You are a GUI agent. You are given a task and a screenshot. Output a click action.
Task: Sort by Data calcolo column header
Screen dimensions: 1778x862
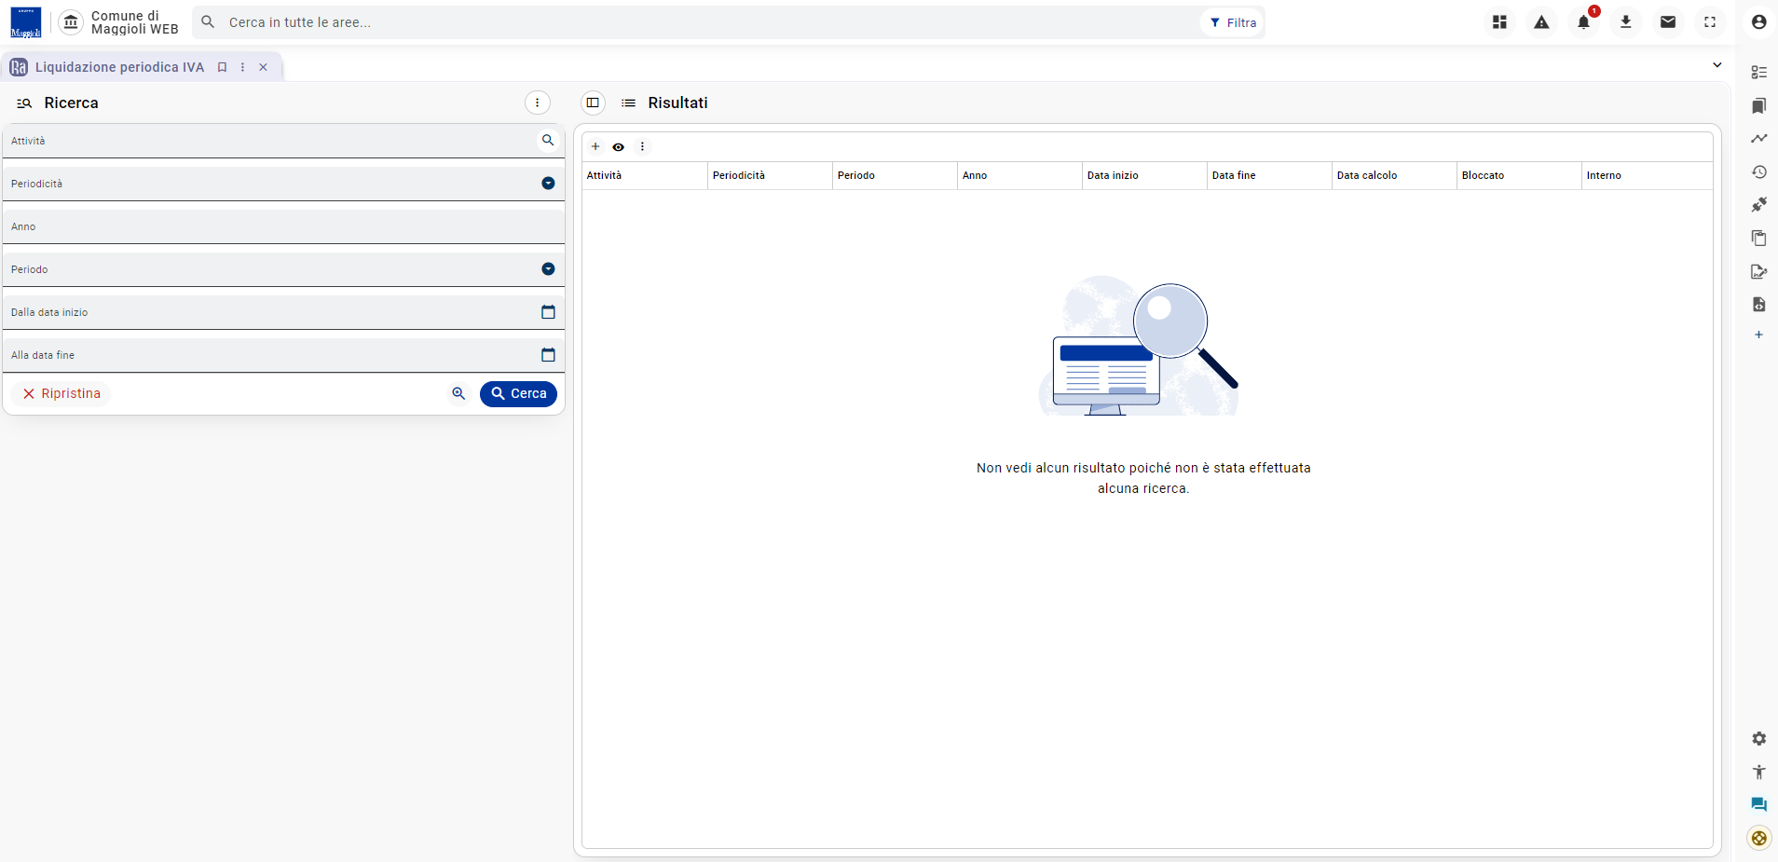pos(1394,175)
